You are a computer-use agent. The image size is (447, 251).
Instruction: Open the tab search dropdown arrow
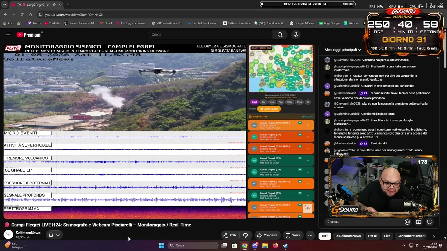coord(5,5)
